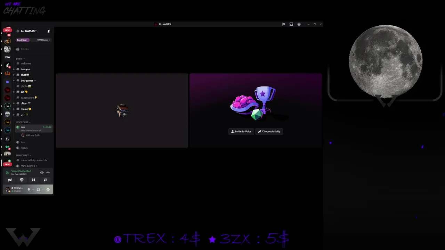Open the FL server icon
Viewport: 445px width, 250px height.
point(7,139)
